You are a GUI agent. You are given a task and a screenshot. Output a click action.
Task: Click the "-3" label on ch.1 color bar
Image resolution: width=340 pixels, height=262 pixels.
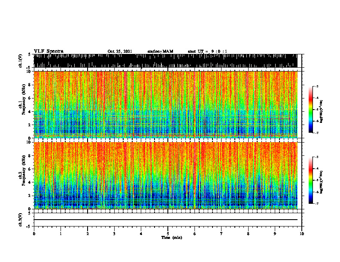point(316,86)
